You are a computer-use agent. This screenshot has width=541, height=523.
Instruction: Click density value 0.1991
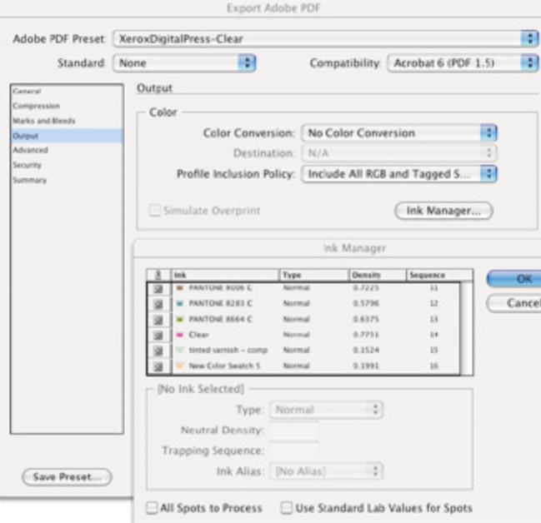366,366
